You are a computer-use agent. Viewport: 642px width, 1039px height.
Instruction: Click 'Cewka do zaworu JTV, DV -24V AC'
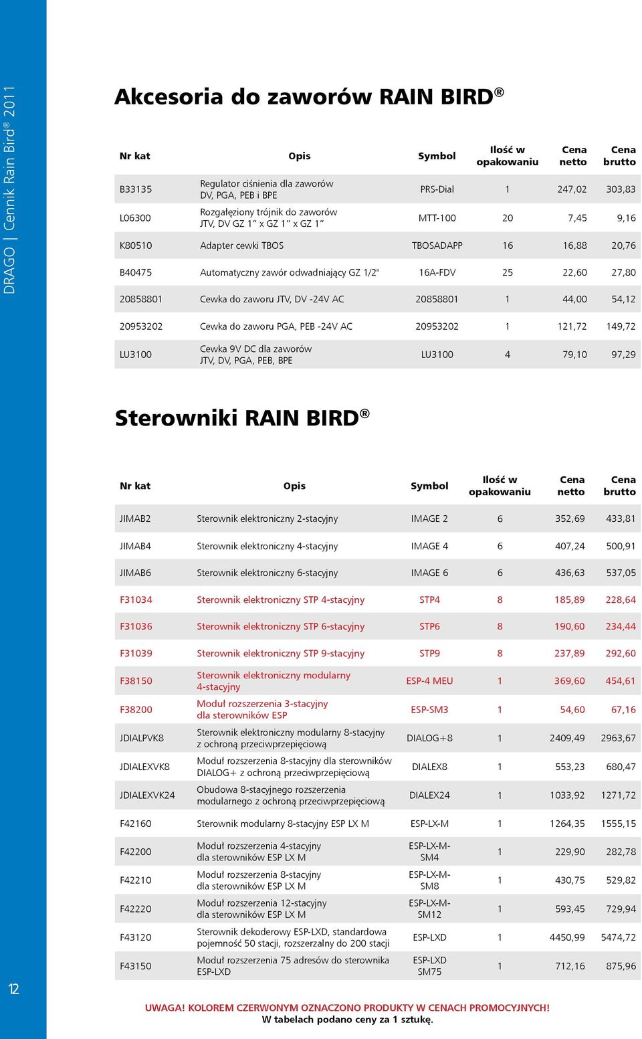click(272, 299)
